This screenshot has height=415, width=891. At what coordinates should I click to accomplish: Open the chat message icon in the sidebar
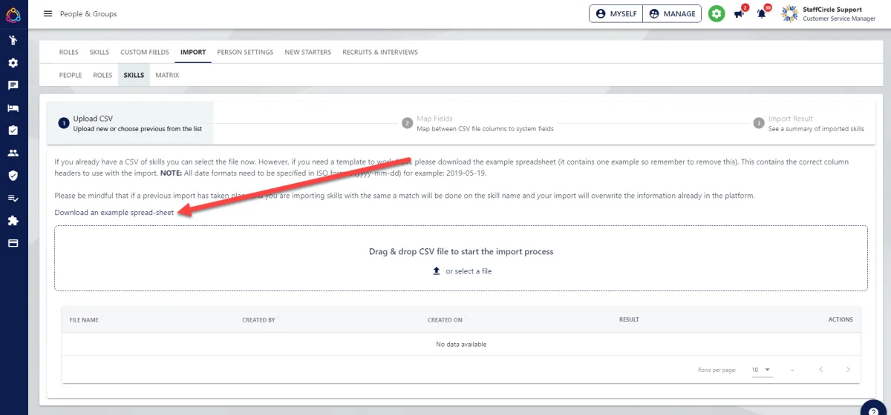13,85
